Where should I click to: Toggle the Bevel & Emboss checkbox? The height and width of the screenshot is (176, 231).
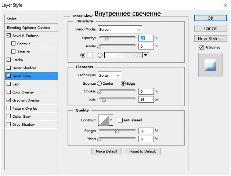(x=9, y=36)
